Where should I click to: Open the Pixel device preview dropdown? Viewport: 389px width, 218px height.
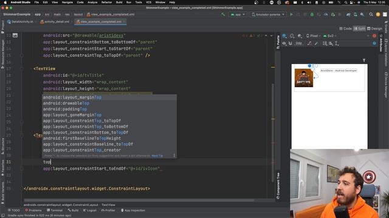point(313,36)
